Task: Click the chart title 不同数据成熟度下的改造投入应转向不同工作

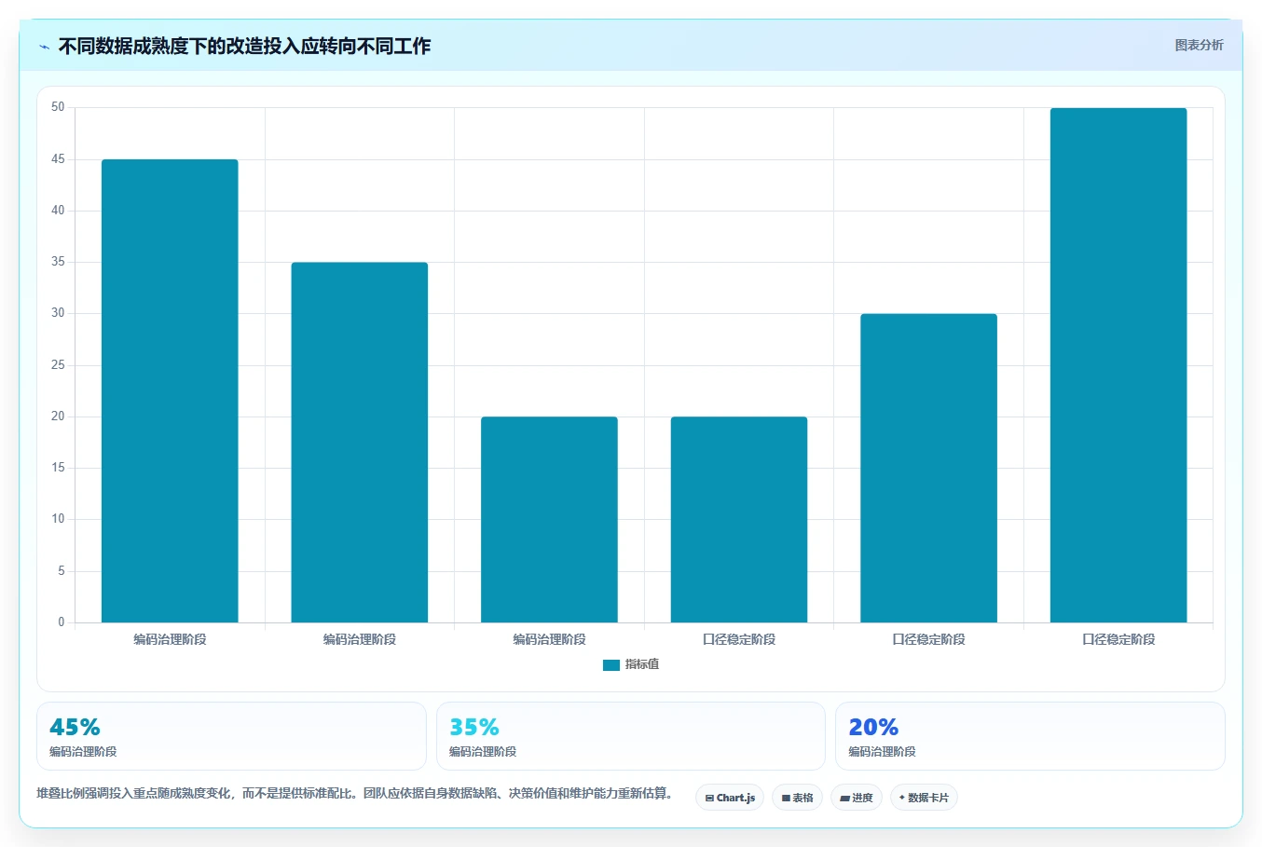Action: tap(244, 46)
